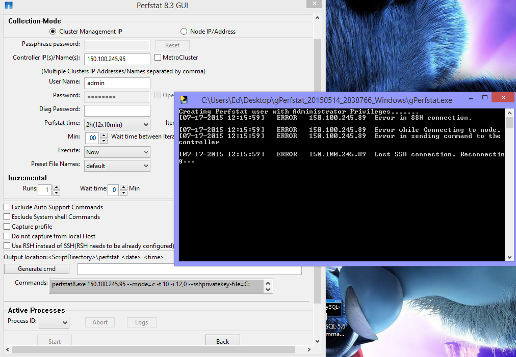
Task: Click the gPerfstat console window icon
Action: click(x=185, y=100)
